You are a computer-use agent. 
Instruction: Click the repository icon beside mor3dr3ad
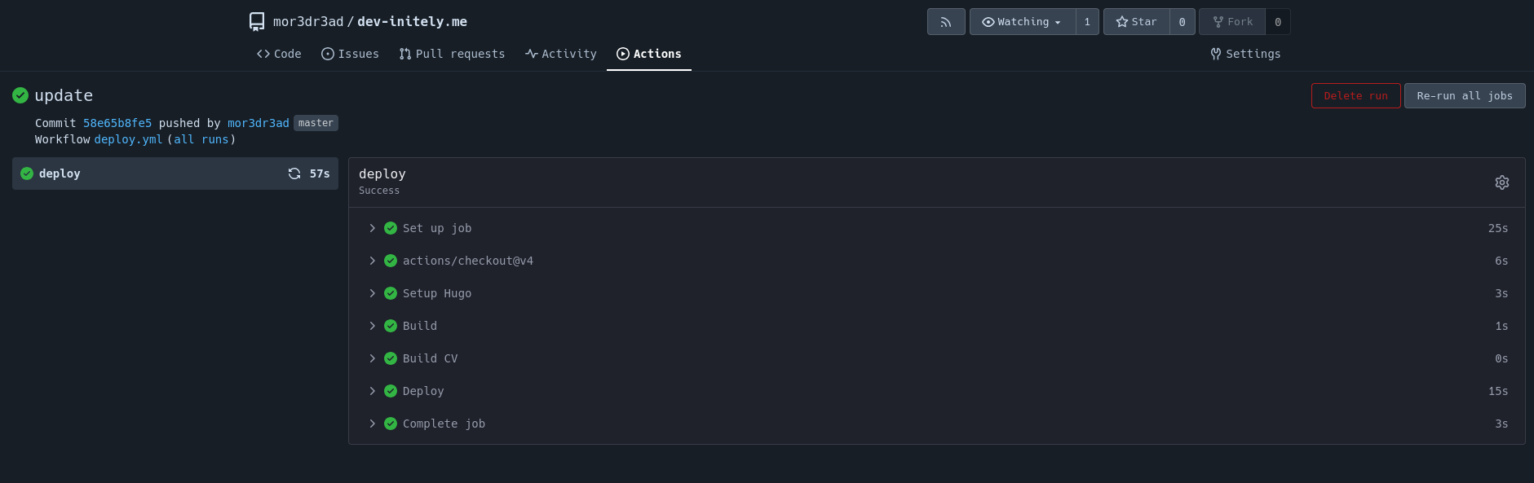[x=257, y=22]
